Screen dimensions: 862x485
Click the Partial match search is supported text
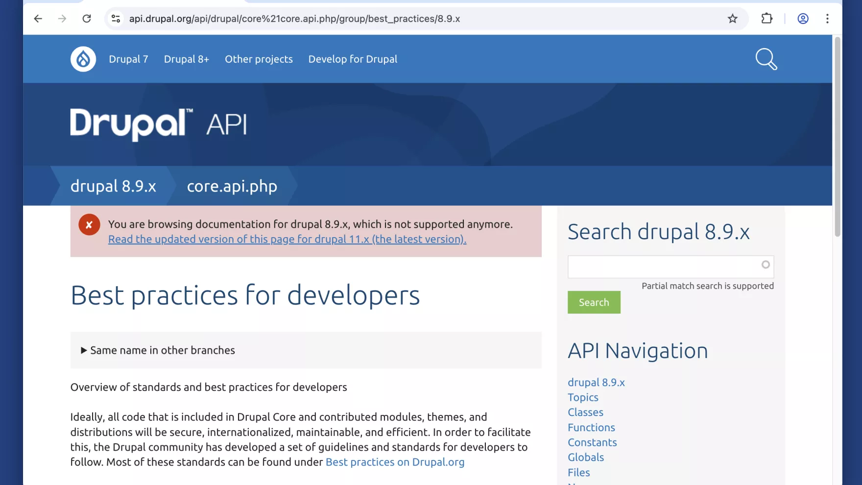coord(708,286)
